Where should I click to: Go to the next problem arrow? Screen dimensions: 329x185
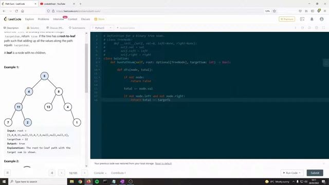point(84,173)
